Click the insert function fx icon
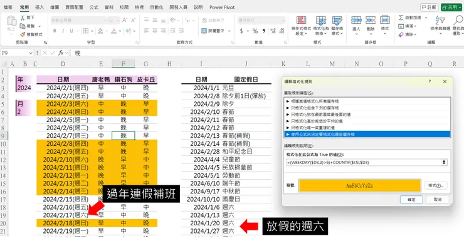The width and height of the screenshot is (464, 241). [61, 53]
